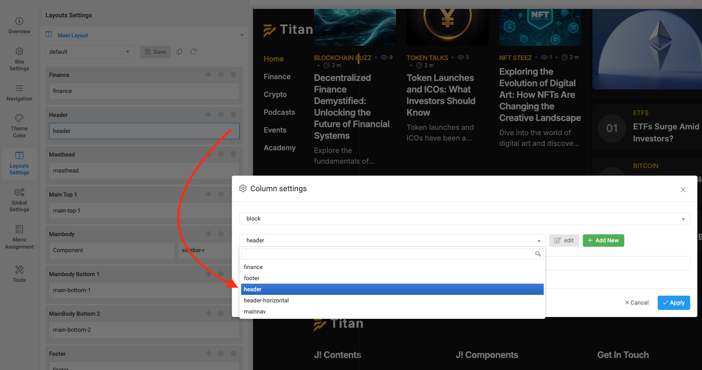
Task: Open Global Settings in the sidebar
Action: (x=19, y=200)
